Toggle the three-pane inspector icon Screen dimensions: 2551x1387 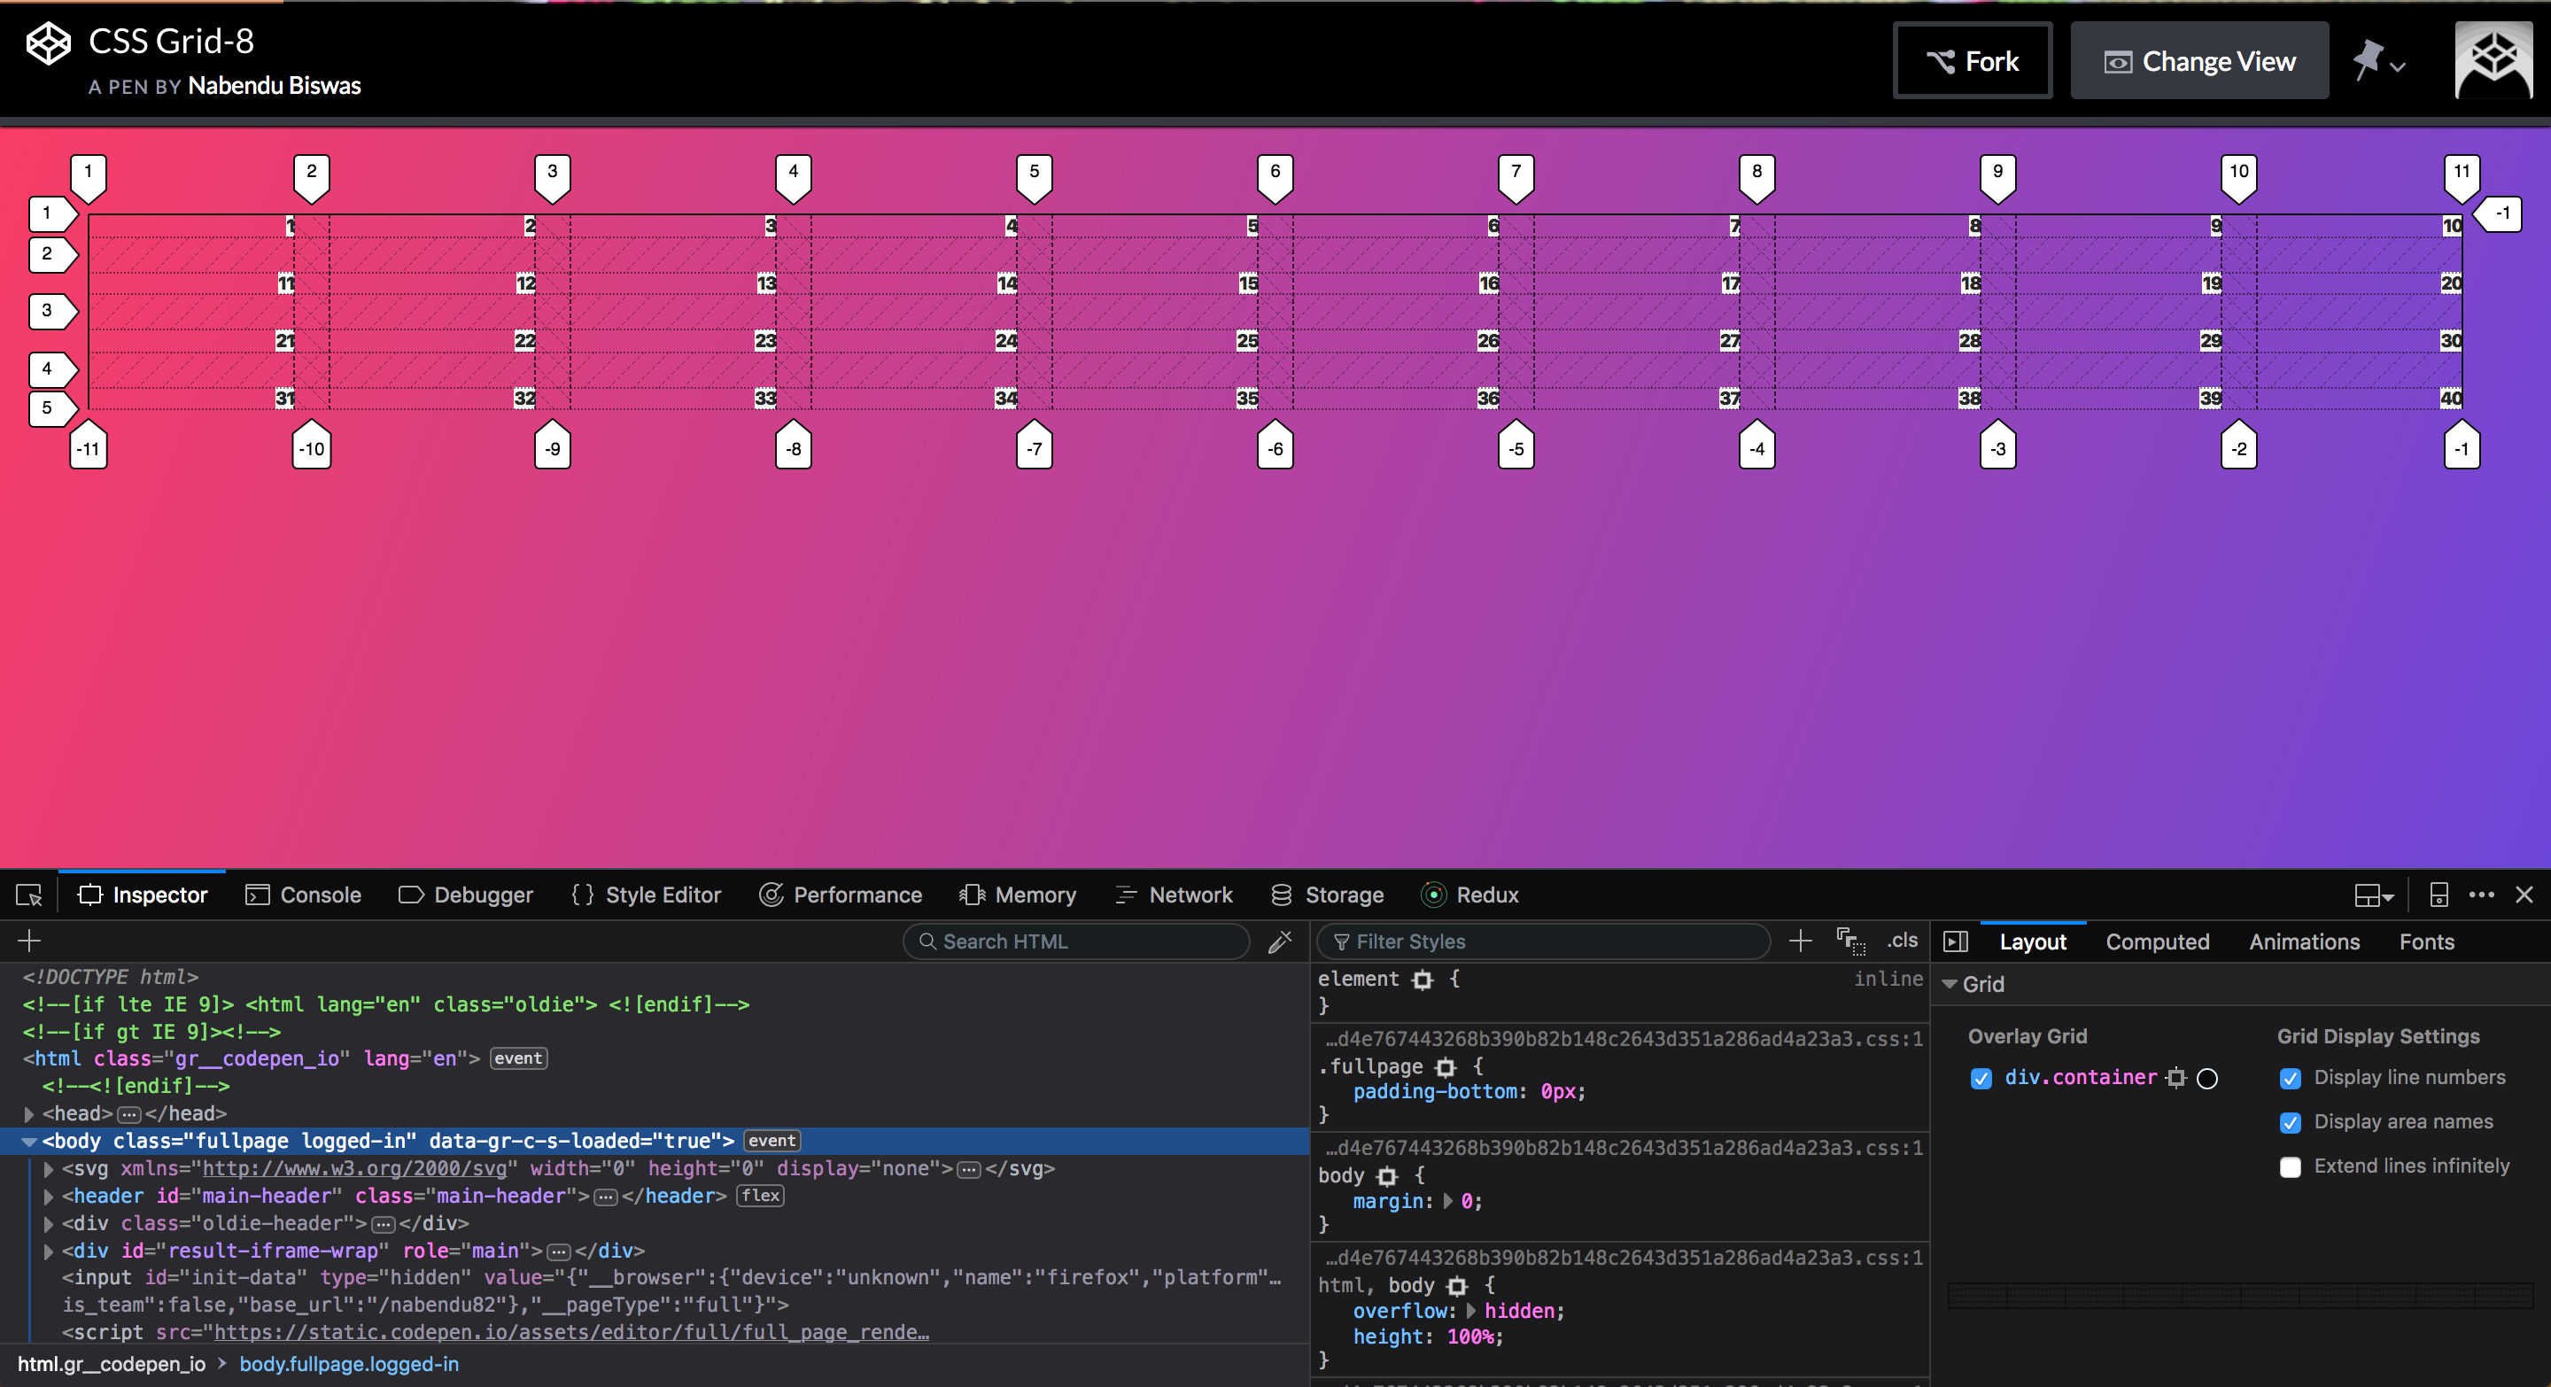coord(1956,941)
